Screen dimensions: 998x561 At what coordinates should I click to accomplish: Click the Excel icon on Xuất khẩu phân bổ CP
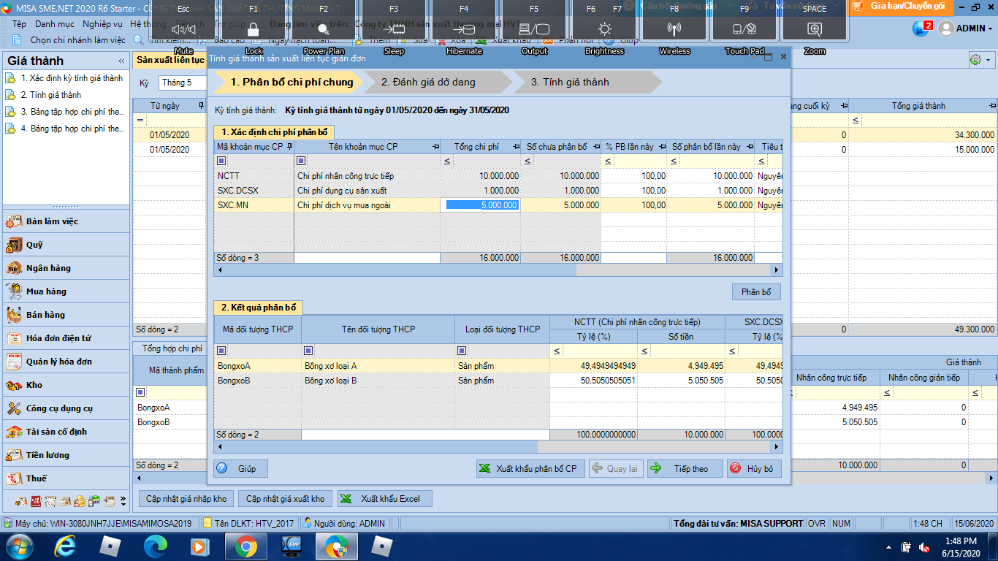[x=485, y=469]
